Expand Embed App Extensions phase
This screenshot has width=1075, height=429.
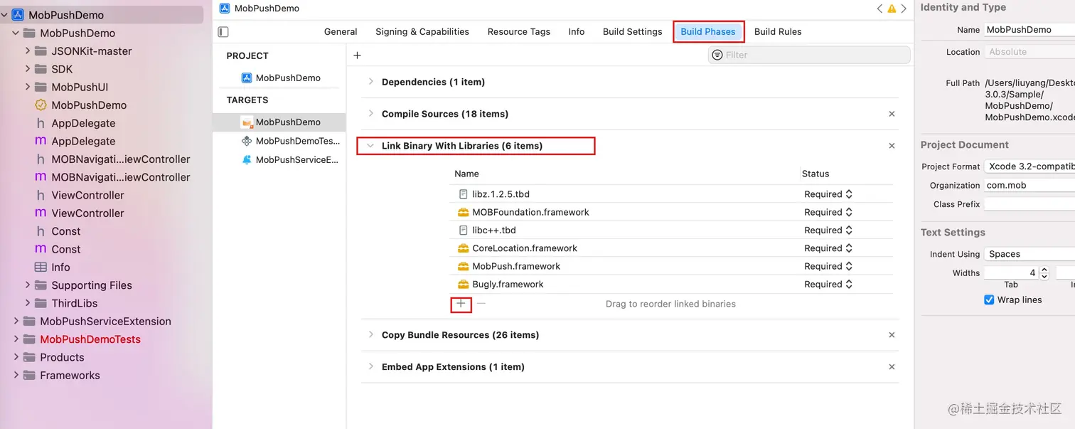coord(370,367)
